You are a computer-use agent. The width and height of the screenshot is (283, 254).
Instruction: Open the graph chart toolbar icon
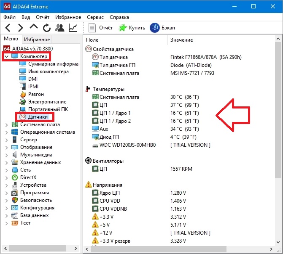[x=73, y=28]
